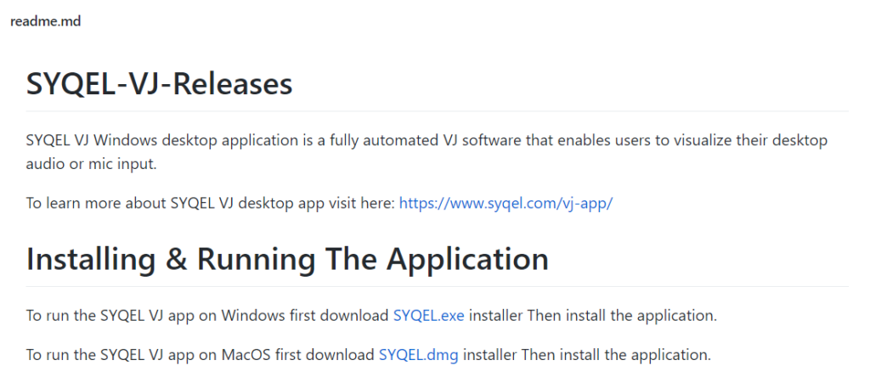Click the SYQEL.dmg download link
This screenshot has width=870, height=371.
[419, 354]
